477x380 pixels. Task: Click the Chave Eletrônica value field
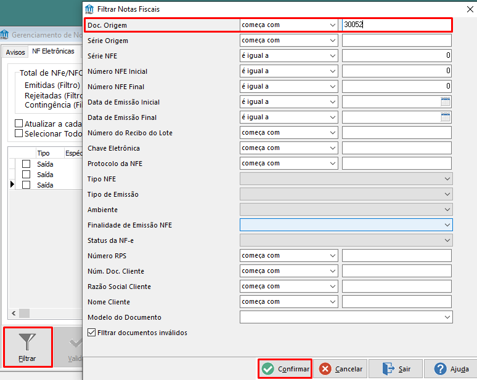pyautogui.click(x=396, y=148)
